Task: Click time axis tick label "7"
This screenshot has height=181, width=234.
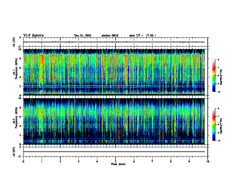Action: click(x=152, y=161)
